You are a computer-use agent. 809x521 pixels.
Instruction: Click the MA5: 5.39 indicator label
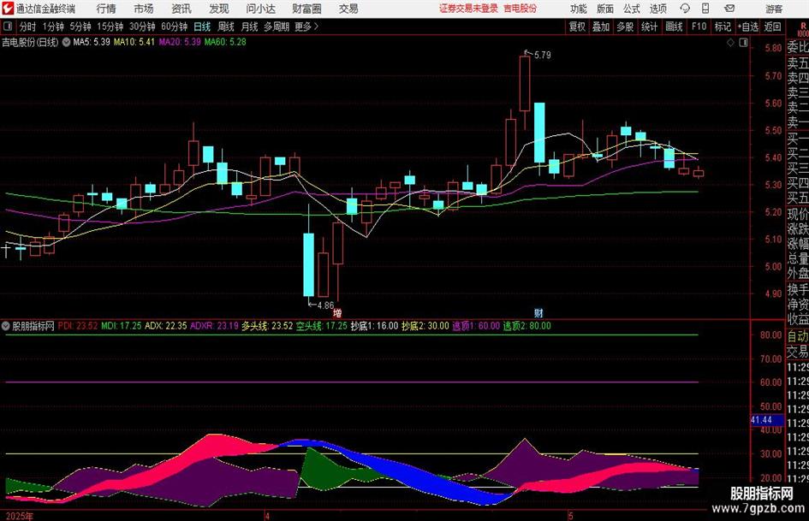click(92, 42)
